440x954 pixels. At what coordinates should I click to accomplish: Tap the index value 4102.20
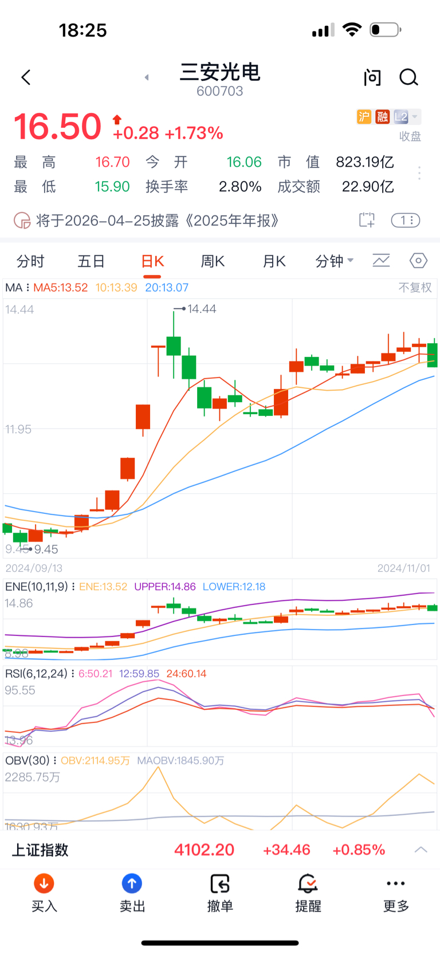click(205, 850)
